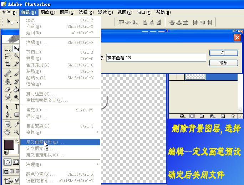
Task: Reset to default black and white colors
Action: [x=6, y=152]
